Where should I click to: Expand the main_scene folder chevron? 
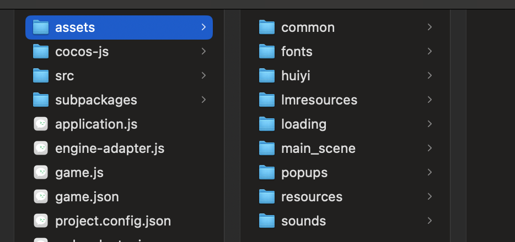point(430,148)
